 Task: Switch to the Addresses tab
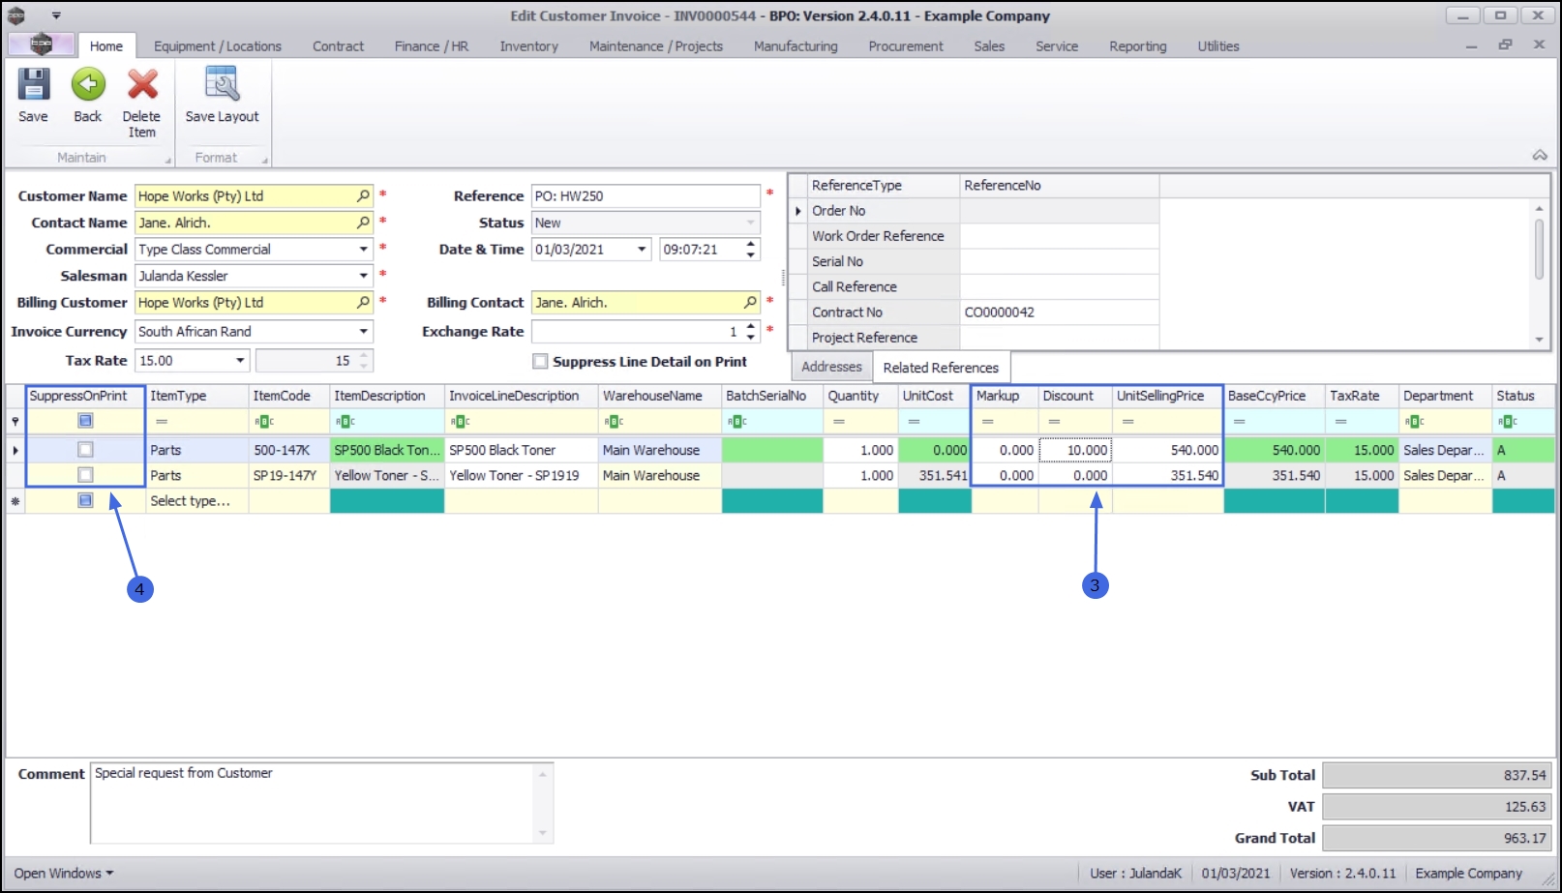(x=831, y=367)
